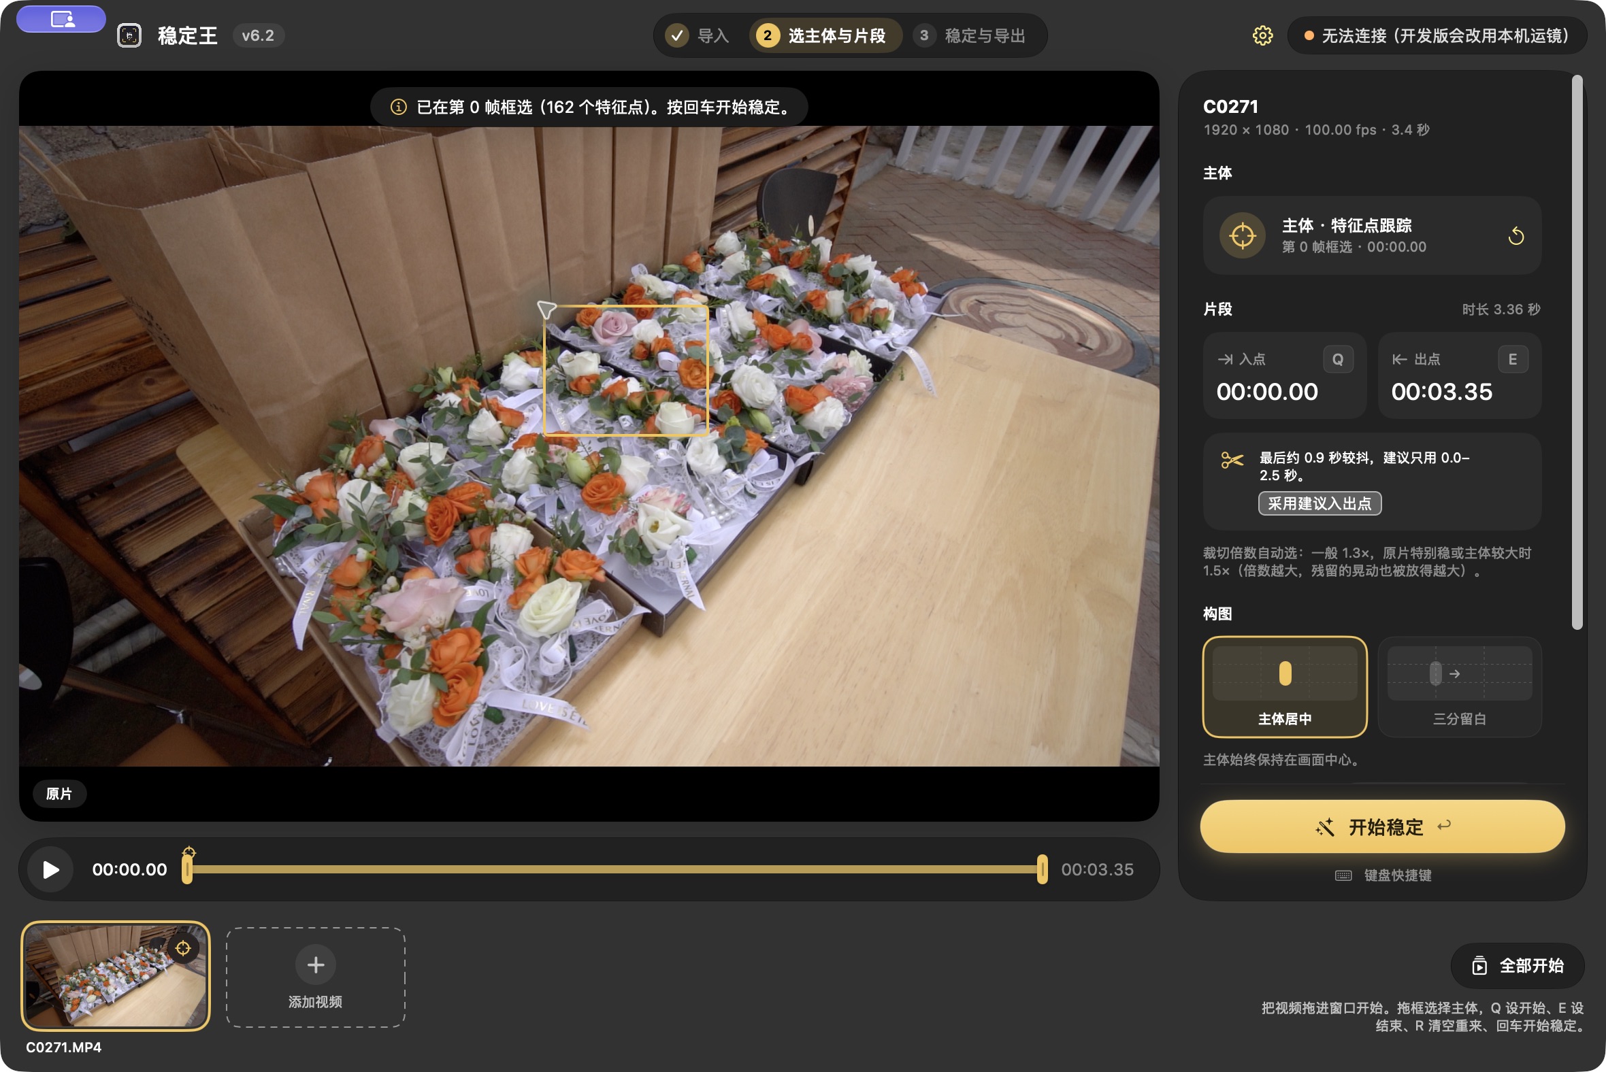Click the 开始稳定 button

tap(1382, 826)
